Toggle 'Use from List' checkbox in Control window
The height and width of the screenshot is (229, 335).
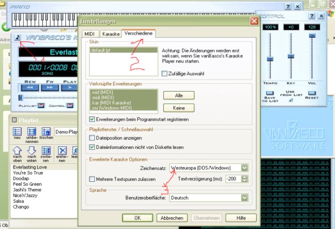[x=291, y=100]
